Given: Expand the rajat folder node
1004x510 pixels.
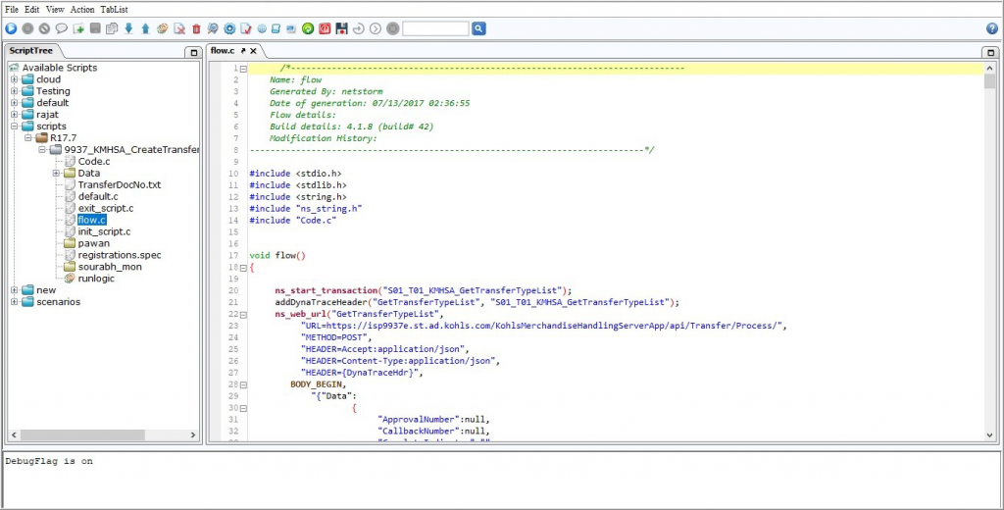Looking at the screenshot, I should click(14, 115).
